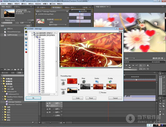
Task: Open the 文件(F) menu
Action: tap(3, 4)
